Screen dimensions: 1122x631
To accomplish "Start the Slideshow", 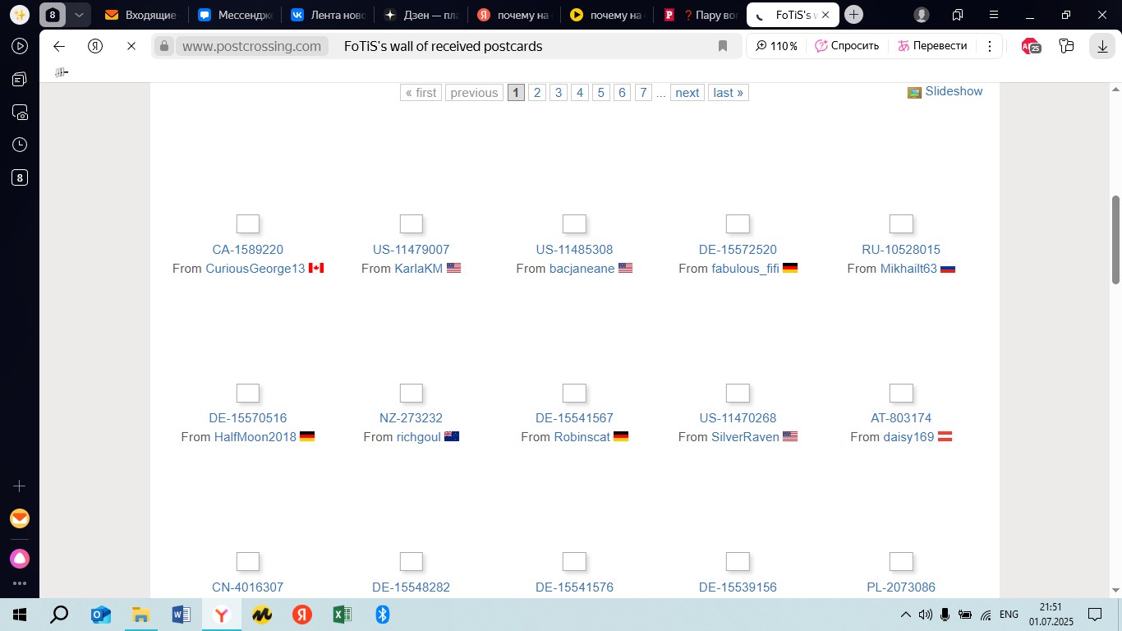I will (x=945, y=91).
